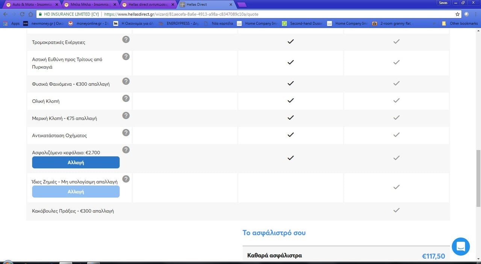The width and height of the screenshot is (481, 264).
Task: Click the page vertical scrollbar thumb
Action: pyautogui.click(x=478, y=178)
